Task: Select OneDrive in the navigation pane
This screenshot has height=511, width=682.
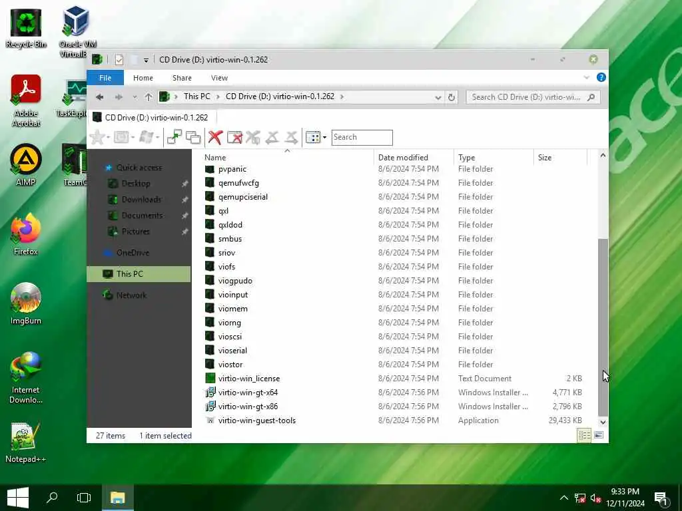Action: click(133, 252)
